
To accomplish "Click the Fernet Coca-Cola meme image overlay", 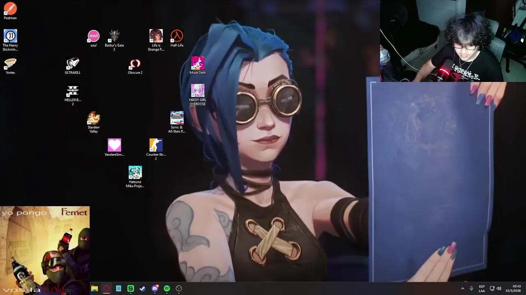I will coord(45,250).
